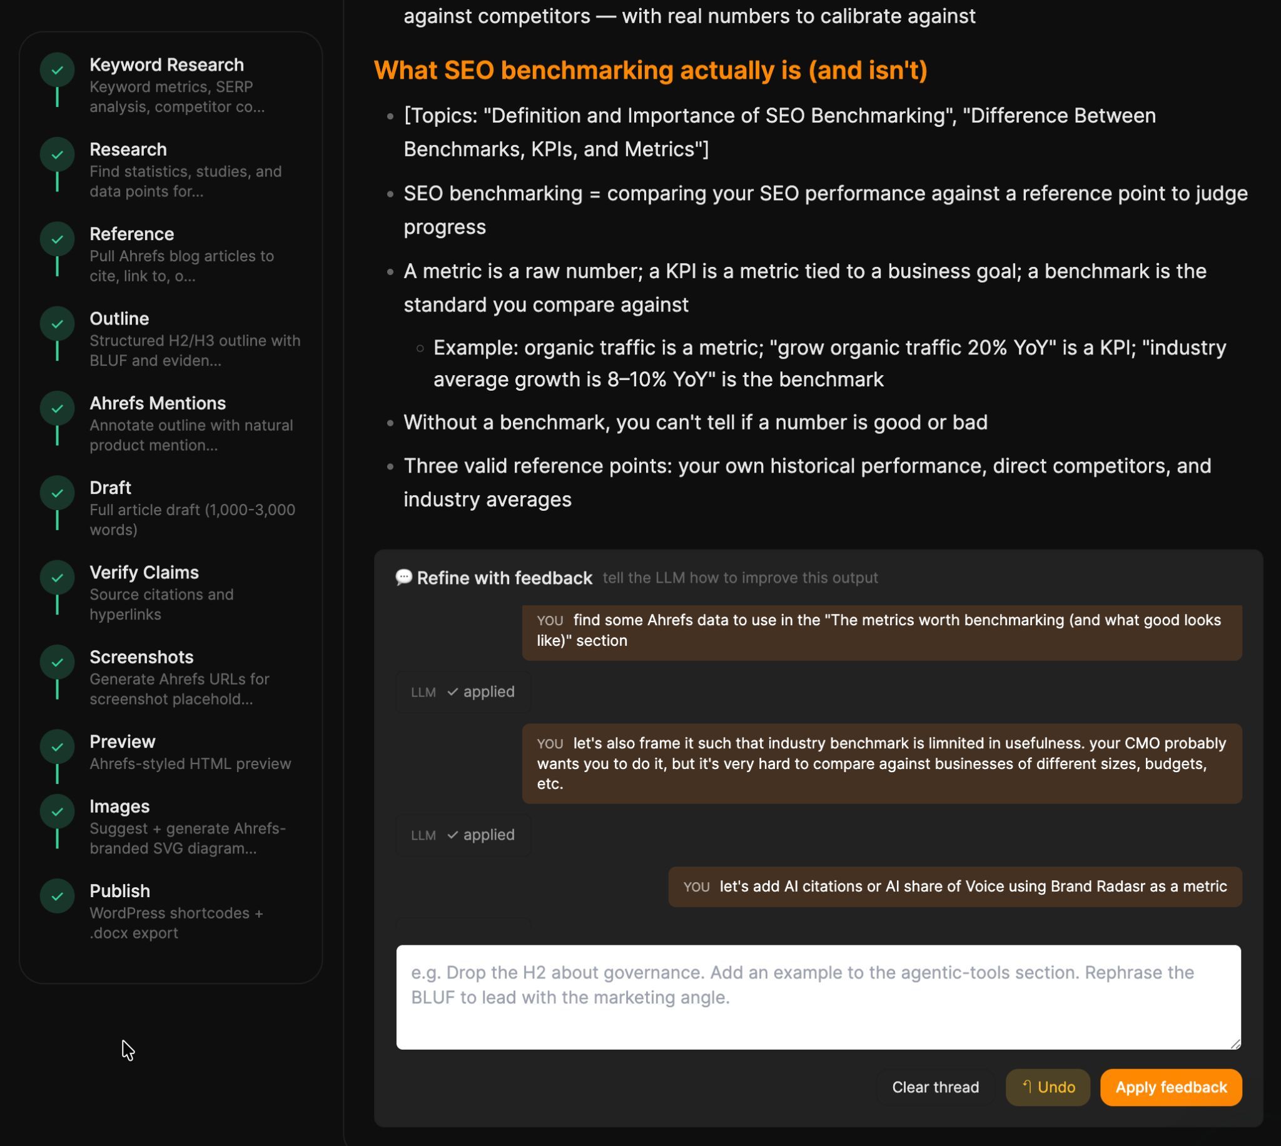Click the Apply feedback button
The image size is (1281, 1146).
coord(1171,1087)
